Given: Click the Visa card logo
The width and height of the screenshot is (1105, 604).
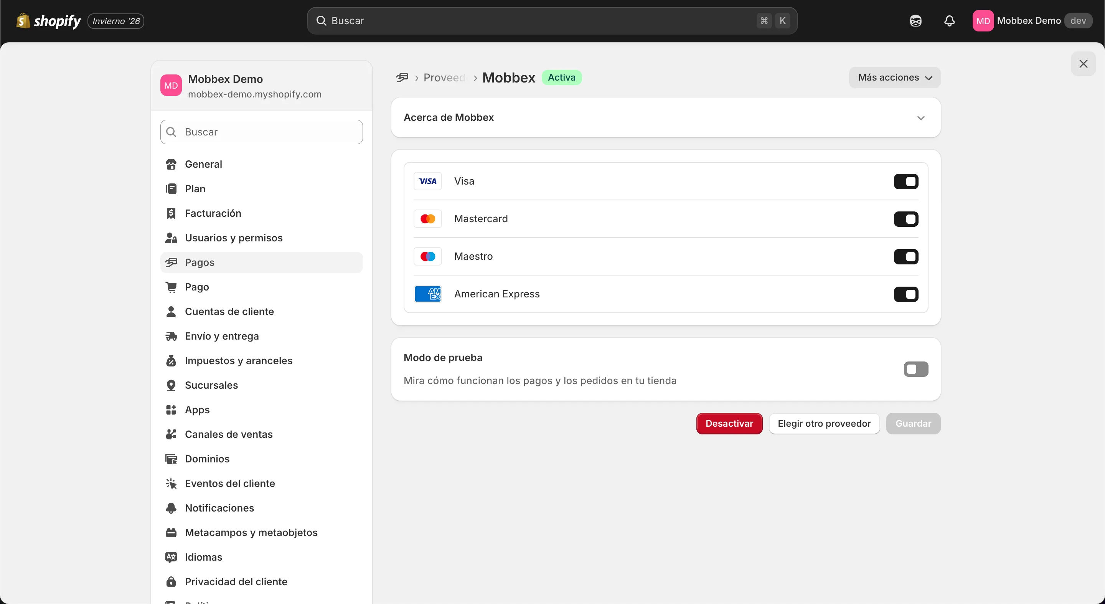Looking at the screenshot, I should click(428, 181).
